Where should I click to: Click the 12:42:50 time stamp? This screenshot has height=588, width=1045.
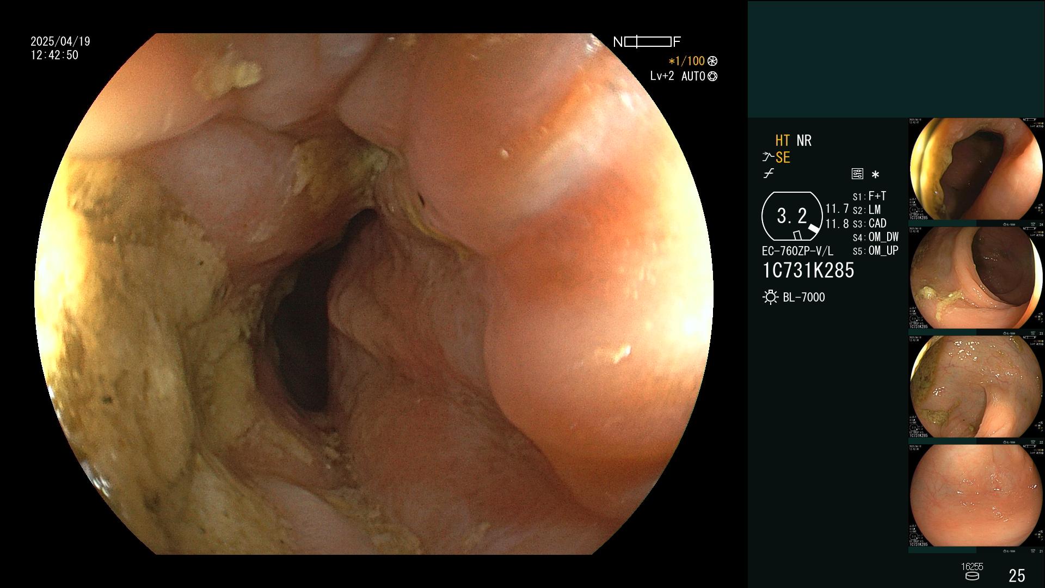pos(54,55)
